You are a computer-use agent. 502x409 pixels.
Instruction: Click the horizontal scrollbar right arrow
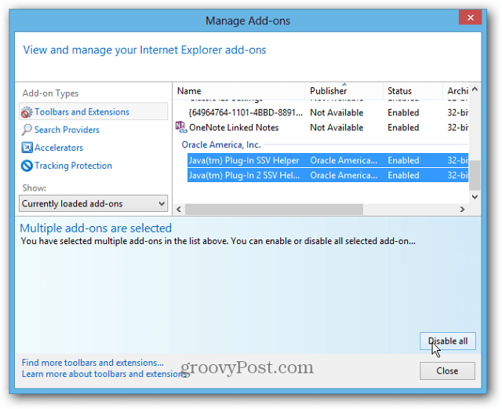coord(462,210)
